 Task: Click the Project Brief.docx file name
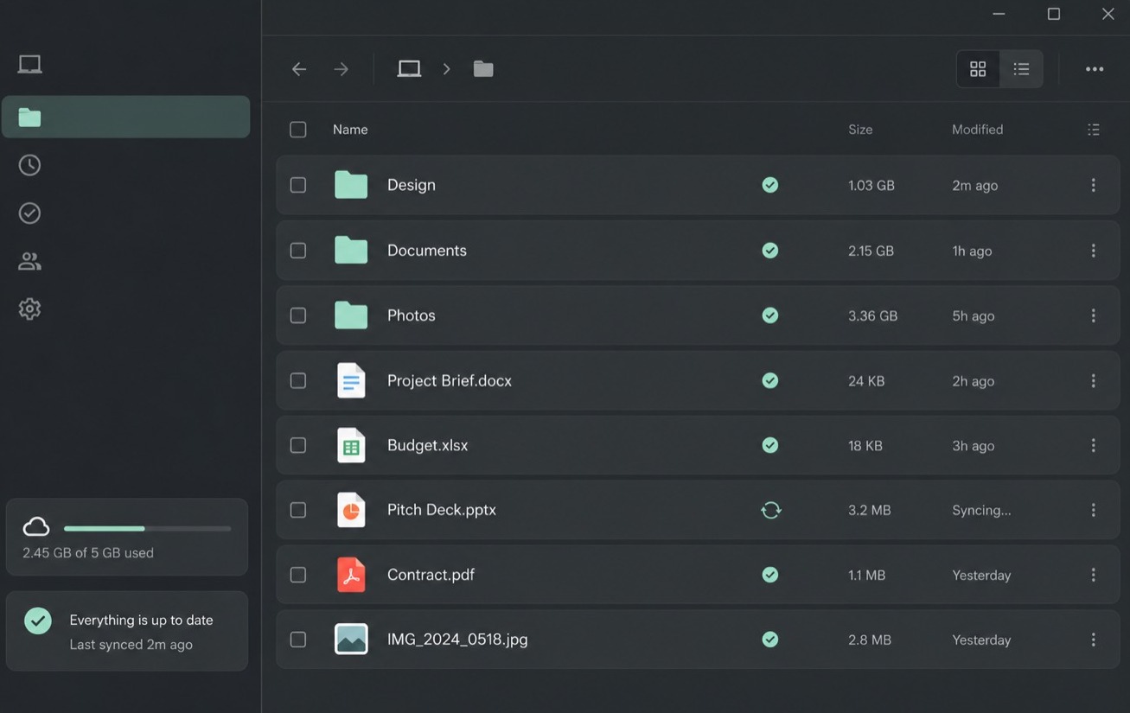450,380
